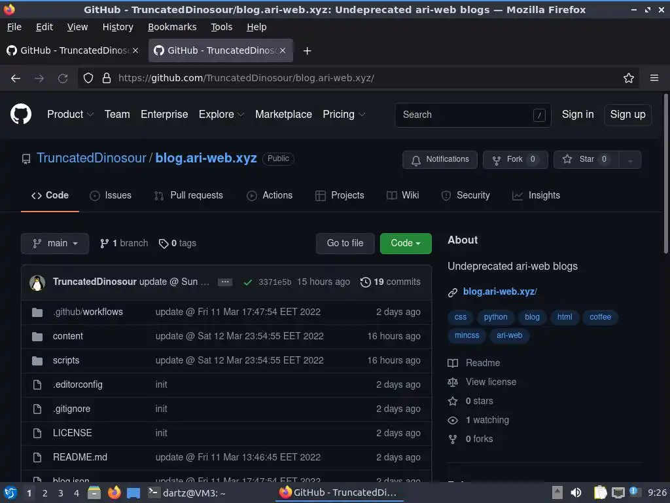The width and height of the screenshot is (670, 503).
Task: Open the LICENSE file
Action: coord(72,433)
